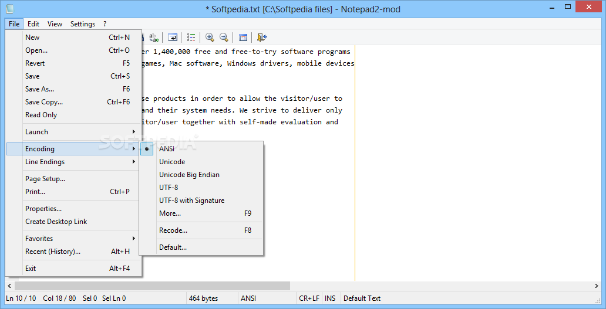Click horizontal scrollbar right arrow

click(597, 286)
